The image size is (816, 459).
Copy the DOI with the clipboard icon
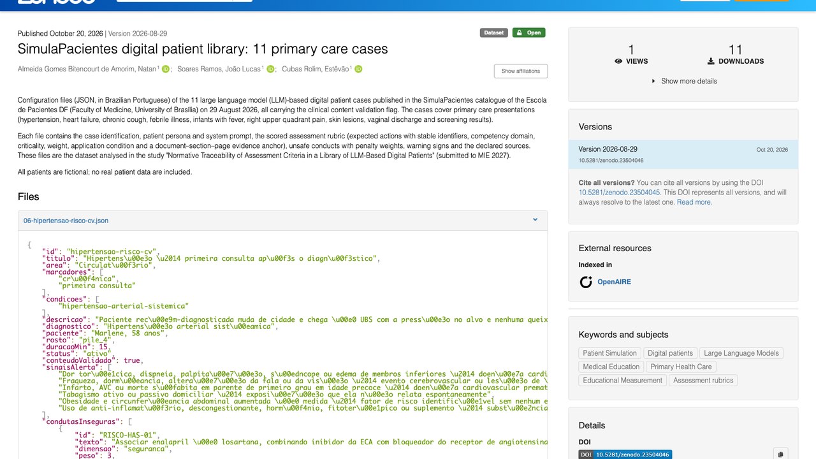pos(780,455)
